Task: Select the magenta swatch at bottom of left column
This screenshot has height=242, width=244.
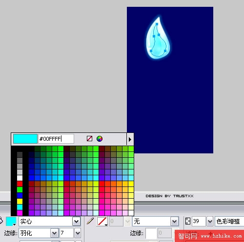Action: [20, 213]
